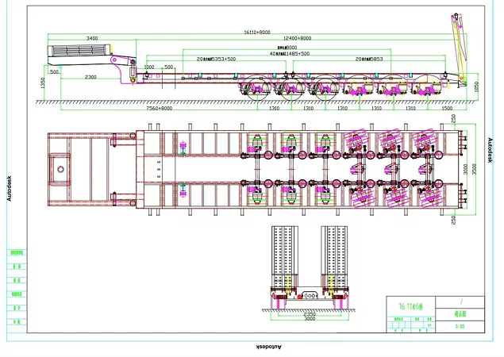Select the 500 dimension beside the 1350 label
The image size is (504, 357).
[x=55, y=71]
